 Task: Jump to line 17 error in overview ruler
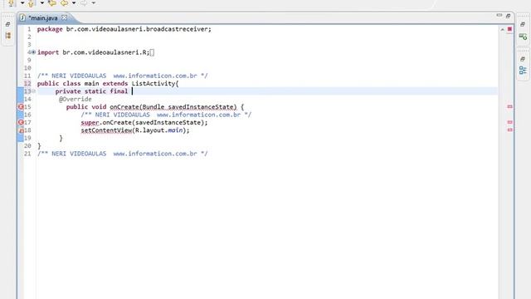click(x=509, y=122)
